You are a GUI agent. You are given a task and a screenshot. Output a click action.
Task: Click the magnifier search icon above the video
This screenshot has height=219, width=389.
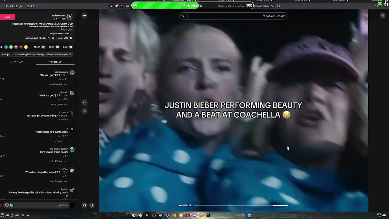[183, 16]
